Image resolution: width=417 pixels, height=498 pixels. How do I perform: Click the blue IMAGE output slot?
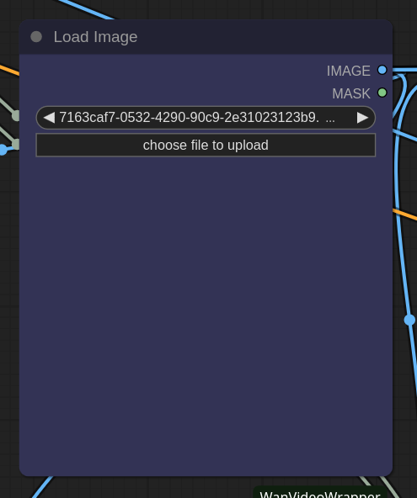(382, 70)
